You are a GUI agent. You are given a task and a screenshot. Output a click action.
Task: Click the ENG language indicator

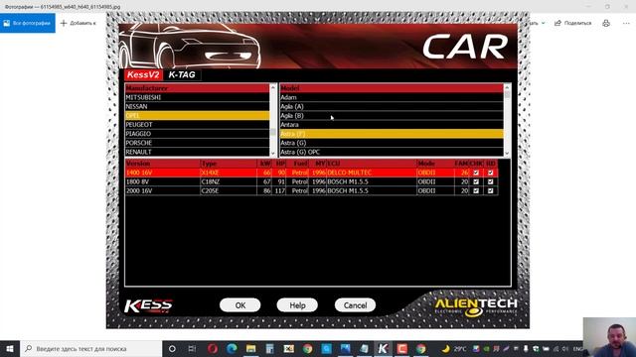pos(578,349)
